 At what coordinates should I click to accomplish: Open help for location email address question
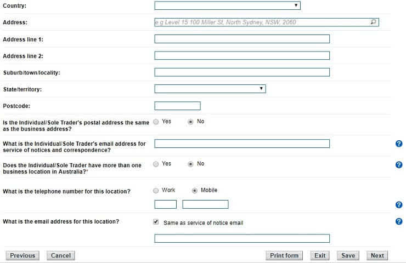[399, 222]
